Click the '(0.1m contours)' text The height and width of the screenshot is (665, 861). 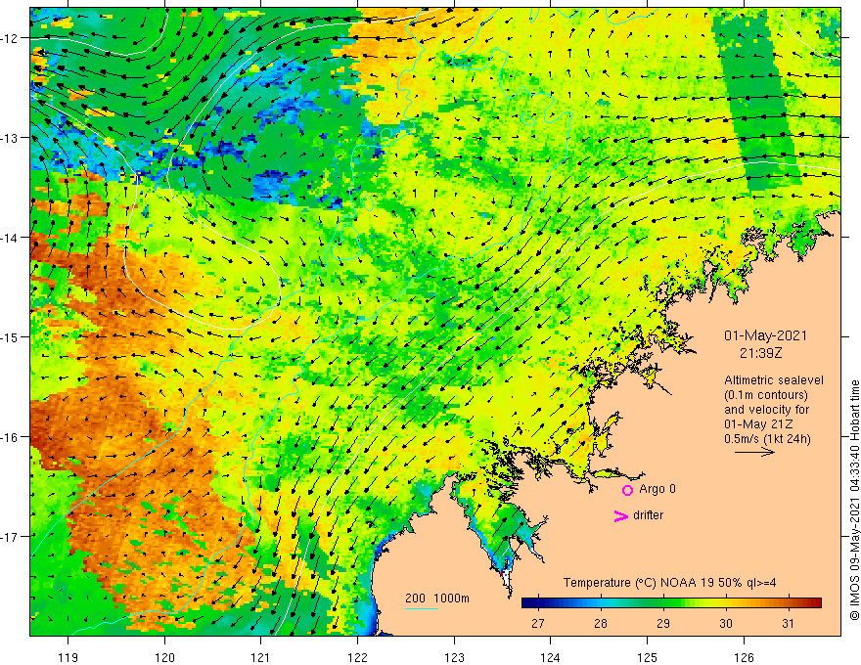(765, 395)
